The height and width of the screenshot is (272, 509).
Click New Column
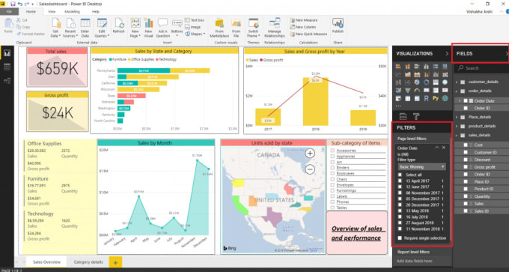(x=303, y=27)
